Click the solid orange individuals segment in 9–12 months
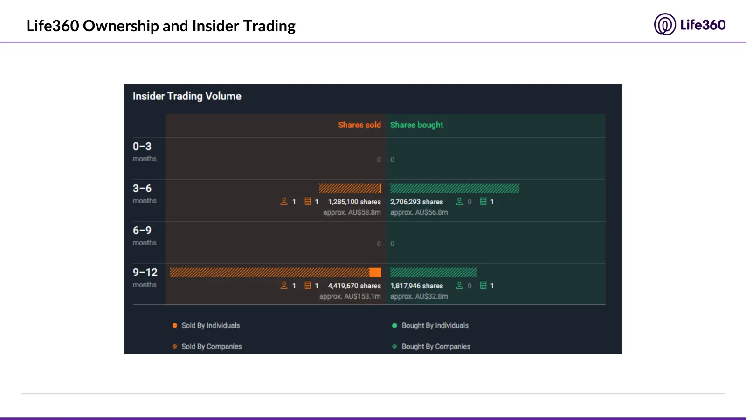Image resolution: width=746 pixels, height=420 pixels. pos(375,273)
